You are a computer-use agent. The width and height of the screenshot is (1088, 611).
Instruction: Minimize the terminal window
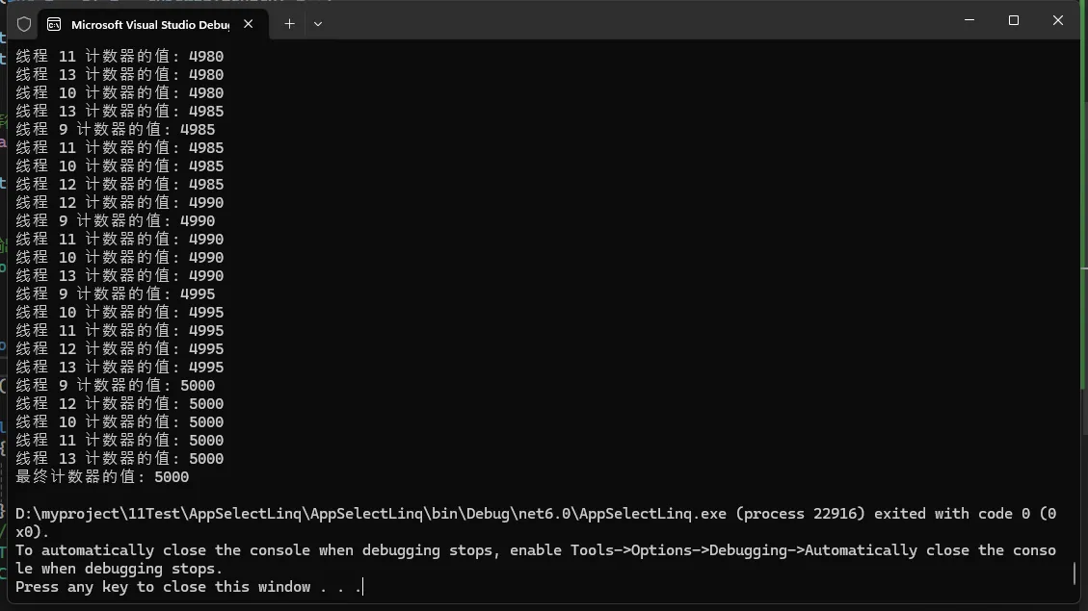(x=969, y=20)
